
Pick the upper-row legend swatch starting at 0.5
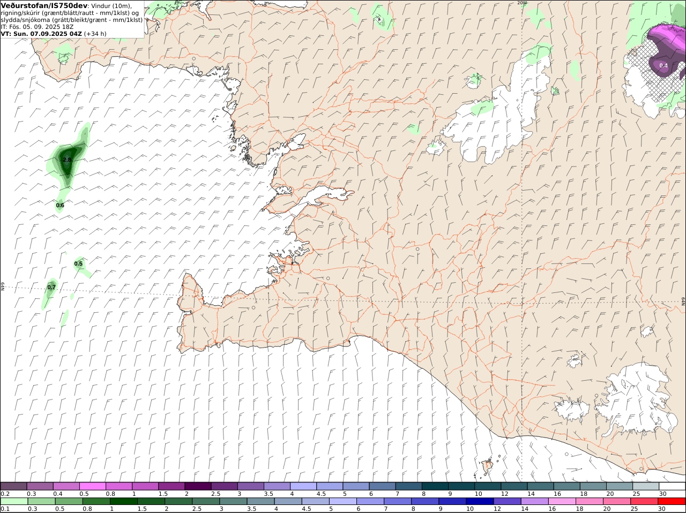point(92,486)
